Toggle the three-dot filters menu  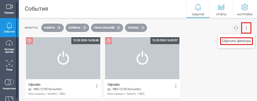(x=246, y=28)
